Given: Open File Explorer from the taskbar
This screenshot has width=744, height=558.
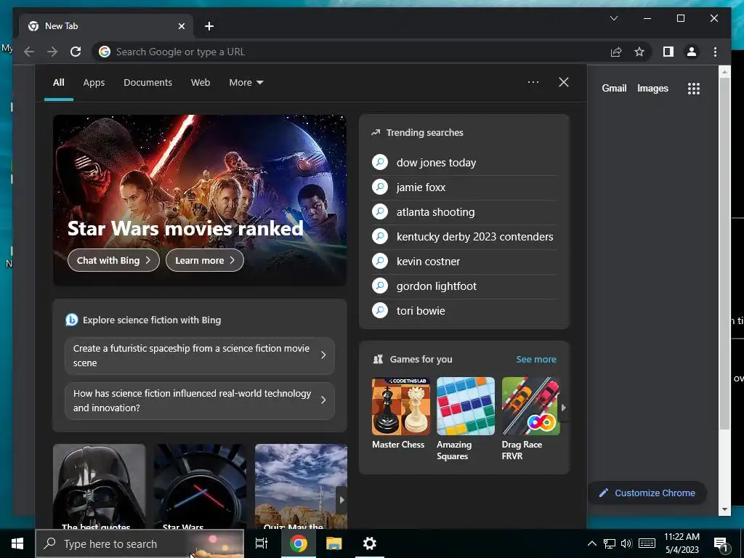Looking at the screenshot, I should pos(334,543).
